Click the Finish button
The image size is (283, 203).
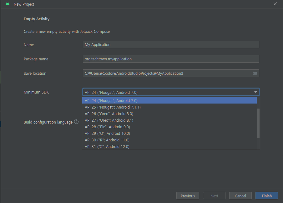[266, 195]
